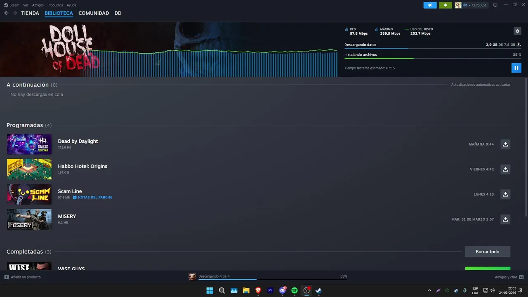The width and height of the screenshot is (528, 297).
Task: Click the Descargando 4 de 4 status
Action: 214,276
